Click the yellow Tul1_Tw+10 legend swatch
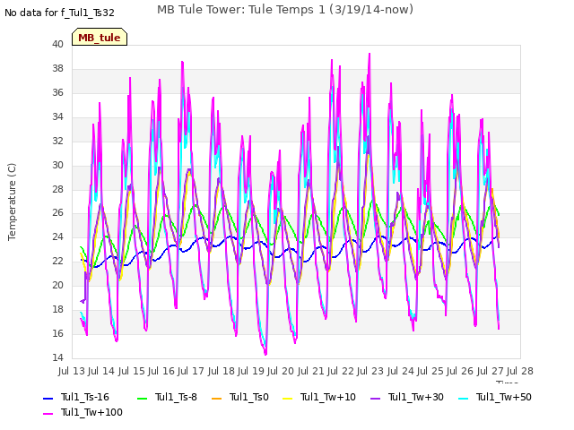Image resolution: width=574 pixels, height=430 pixels. click(x=288, y=398)
